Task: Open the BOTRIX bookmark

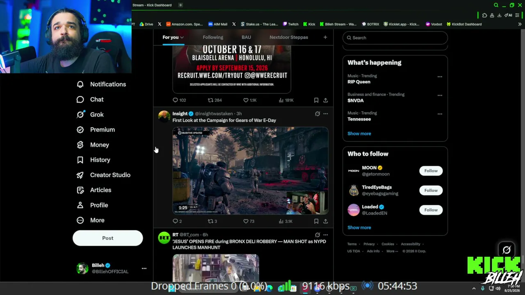Action: click(x=370, y=24)
